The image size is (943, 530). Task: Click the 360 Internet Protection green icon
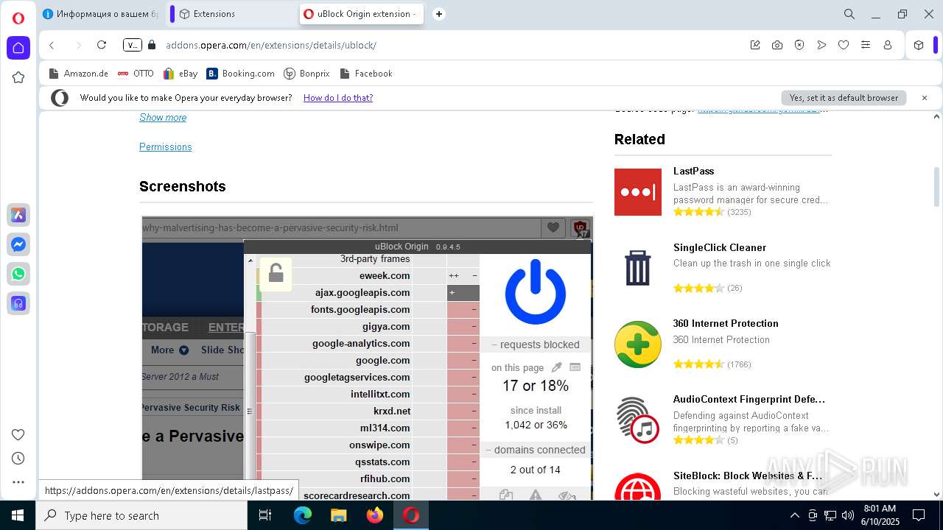638,344
